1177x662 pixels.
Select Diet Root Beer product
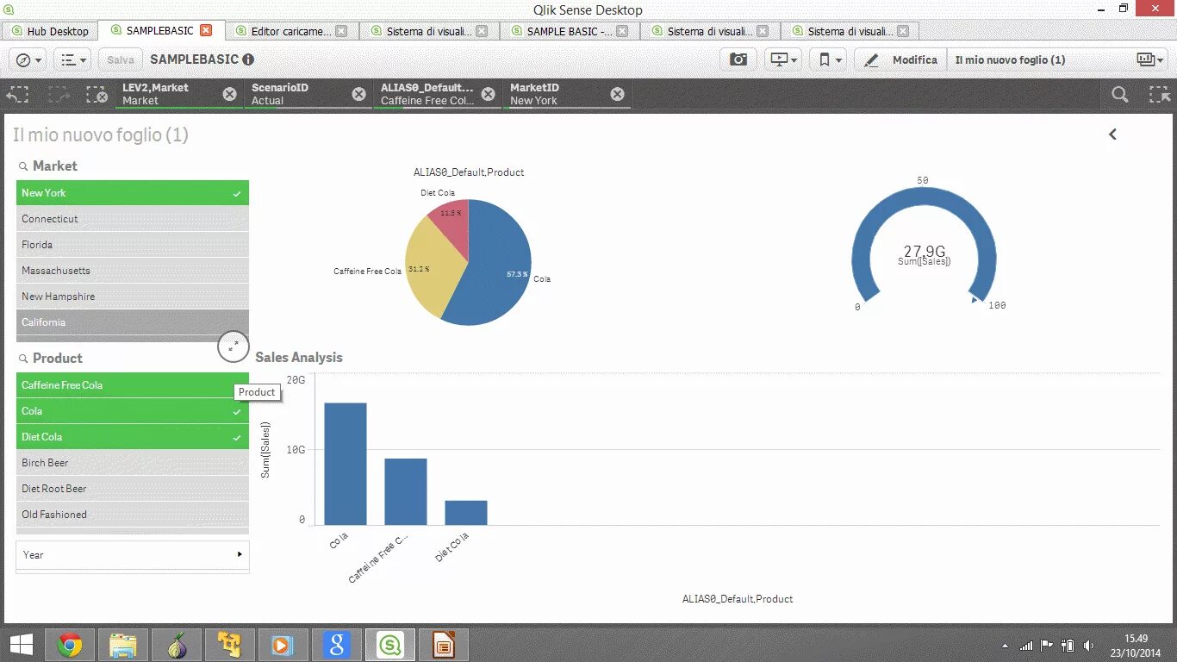coord(133,489)
